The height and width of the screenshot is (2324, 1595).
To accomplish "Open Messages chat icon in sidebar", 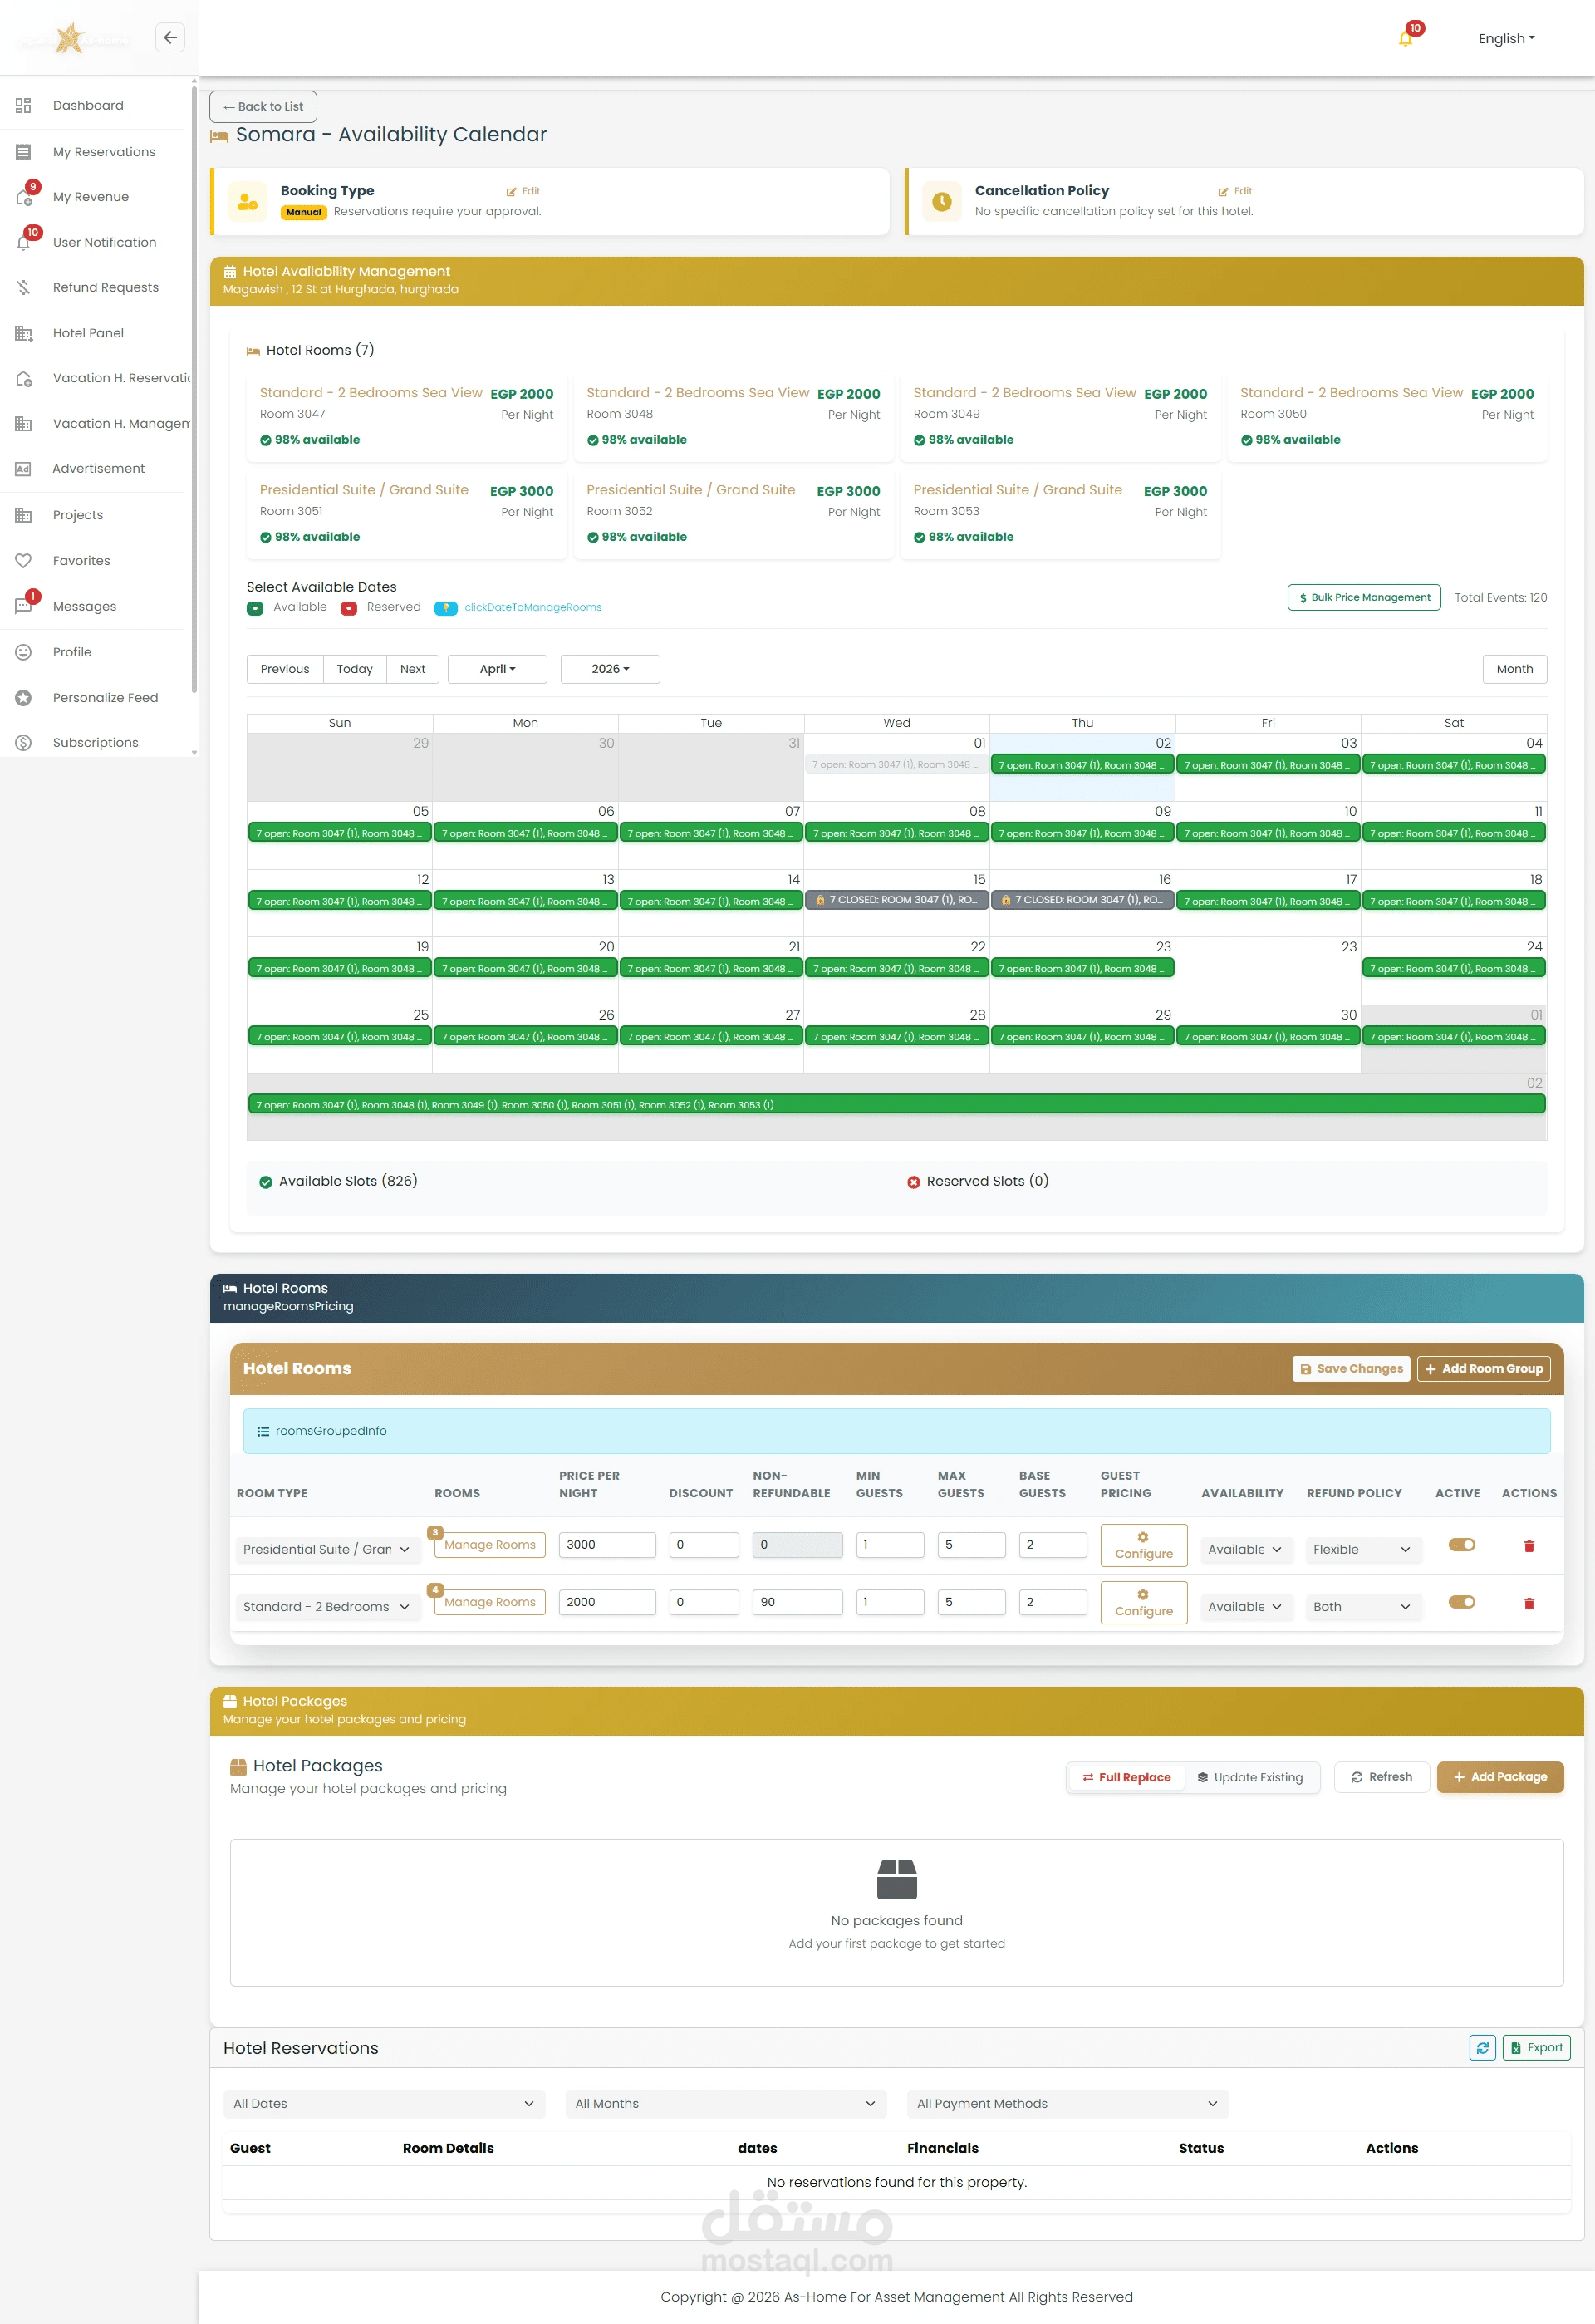I will point(24,606).
